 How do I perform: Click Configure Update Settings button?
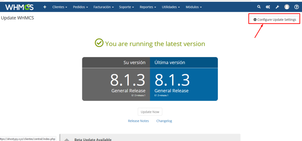pyautogui.click(x=275, y=20)
